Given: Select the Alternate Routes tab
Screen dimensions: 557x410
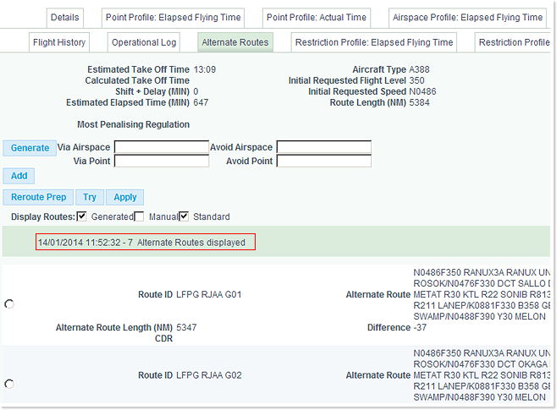Looking at the screenshot, I should (235, 42).
